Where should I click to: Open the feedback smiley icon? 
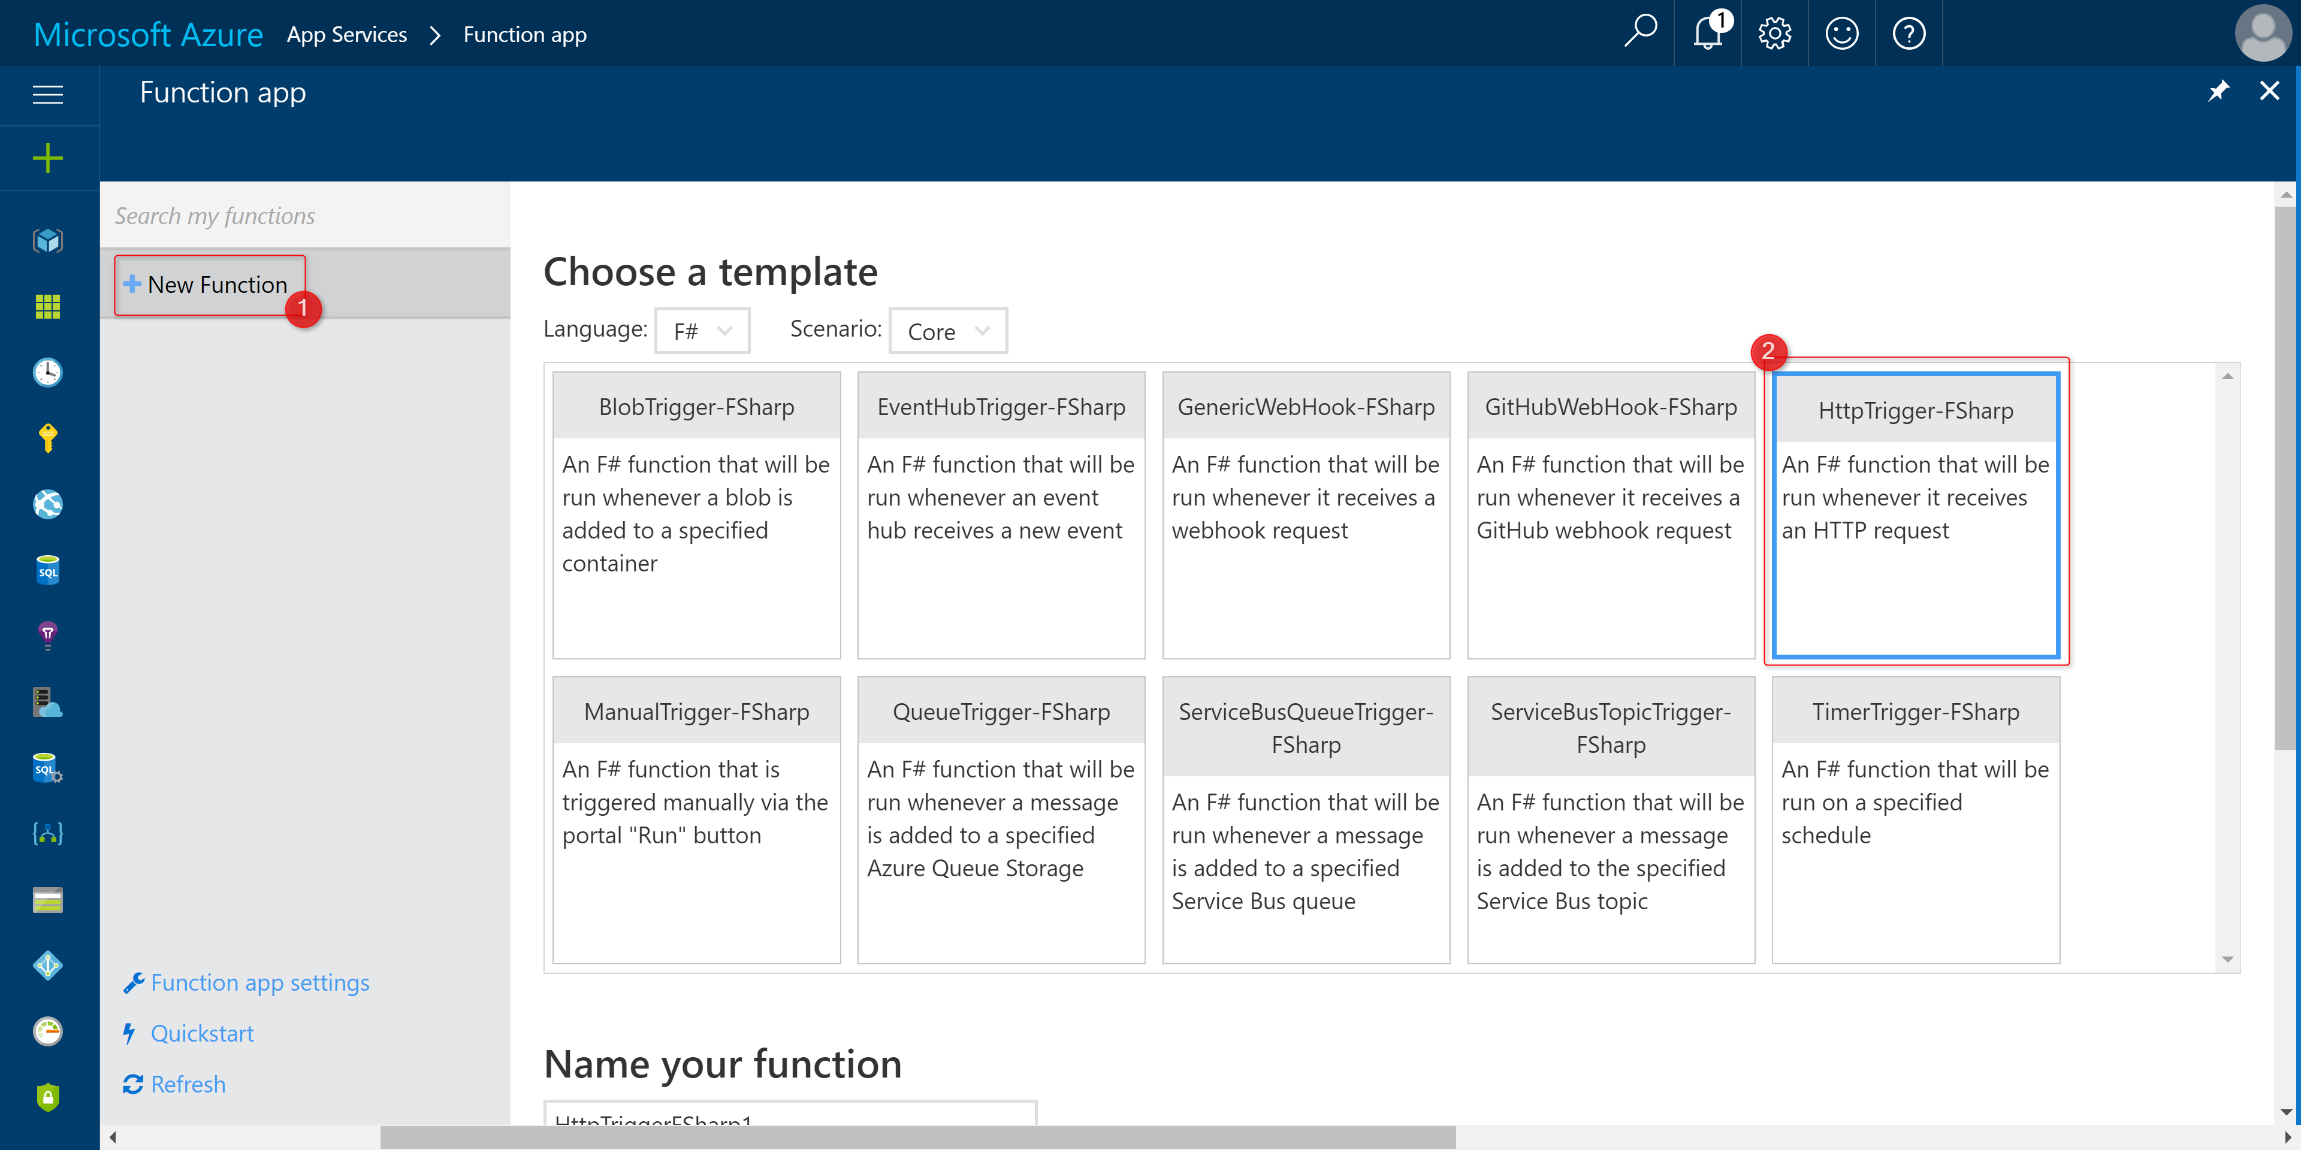point(1841,34)
